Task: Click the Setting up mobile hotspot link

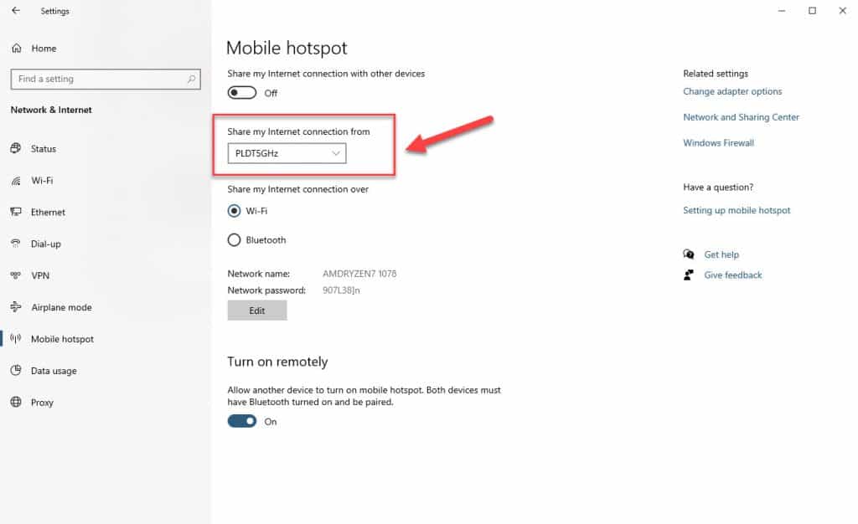Action: click(x=737, y=210)
